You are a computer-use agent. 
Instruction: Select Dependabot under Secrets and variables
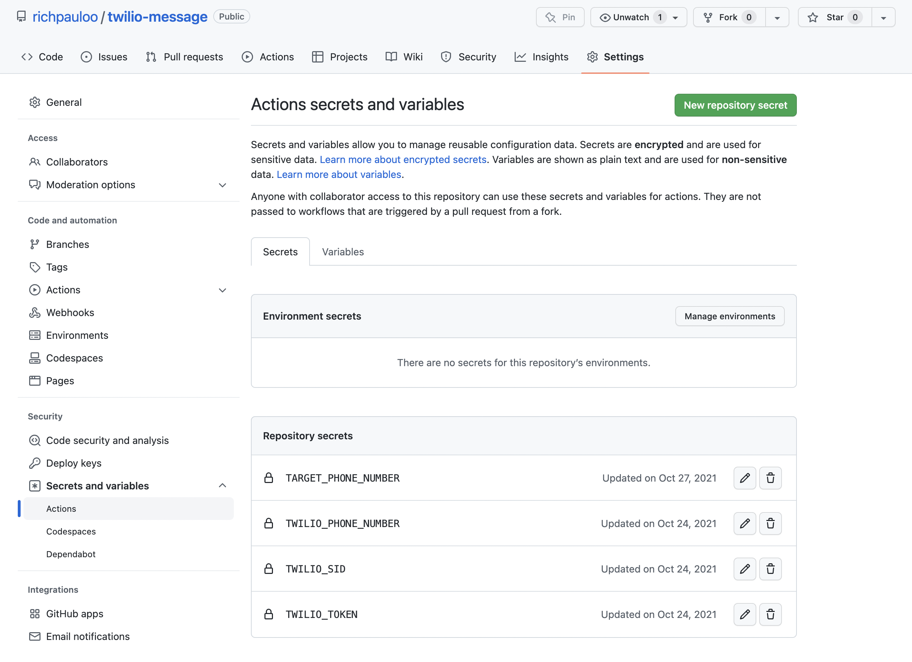(x=71, y=554)
